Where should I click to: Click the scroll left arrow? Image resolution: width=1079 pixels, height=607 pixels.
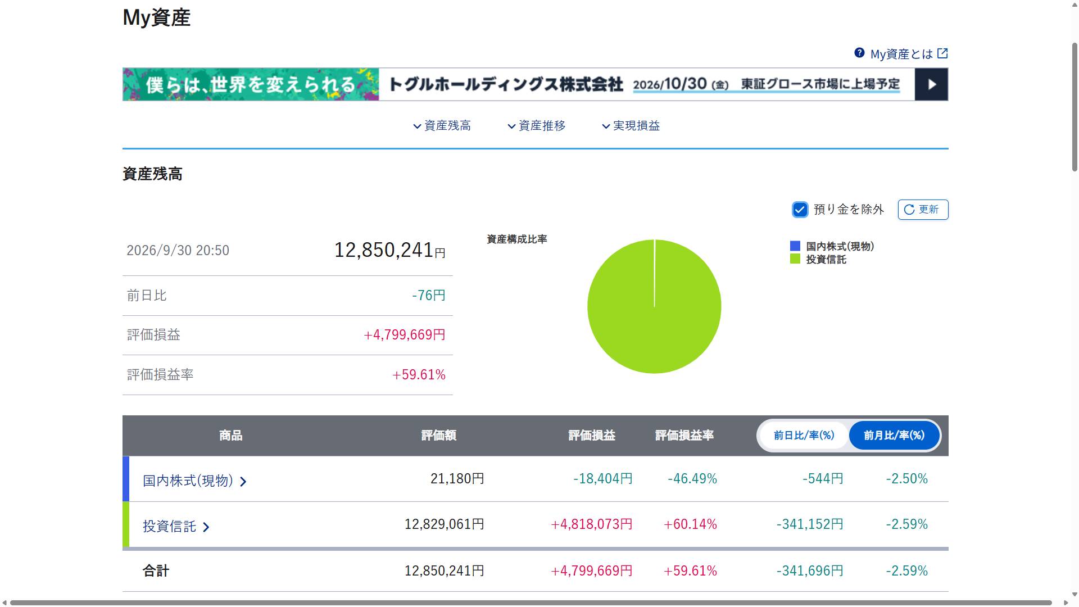tap(4, 603)
